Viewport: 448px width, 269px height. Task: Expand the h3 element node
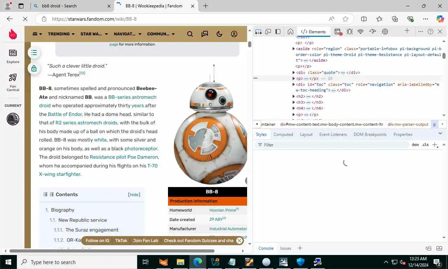(294, 102)
